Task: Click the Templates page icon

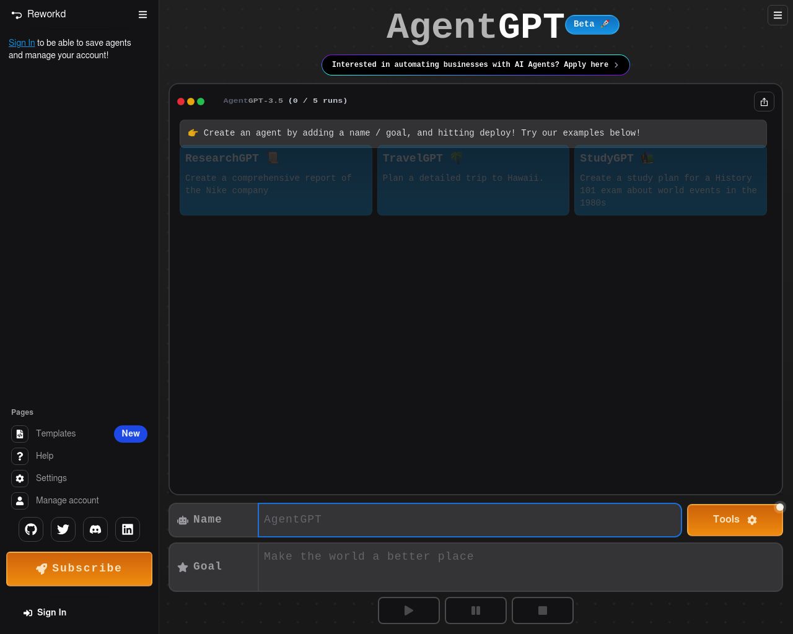Action: pyautogui.click(x=20, y=434)
